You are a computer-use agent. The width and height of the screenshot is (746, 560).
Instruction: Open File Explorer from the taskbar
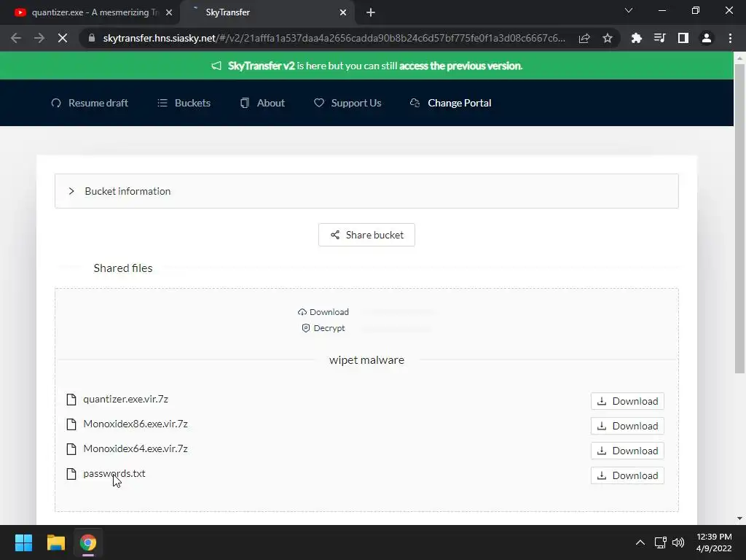pos(55,542)
